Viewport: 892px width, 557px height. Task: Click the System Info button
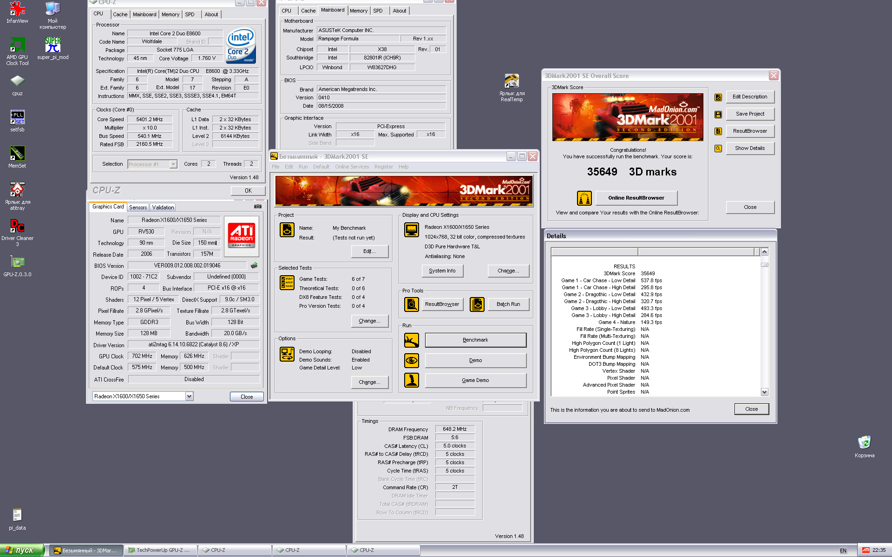(x=442, y=271)
